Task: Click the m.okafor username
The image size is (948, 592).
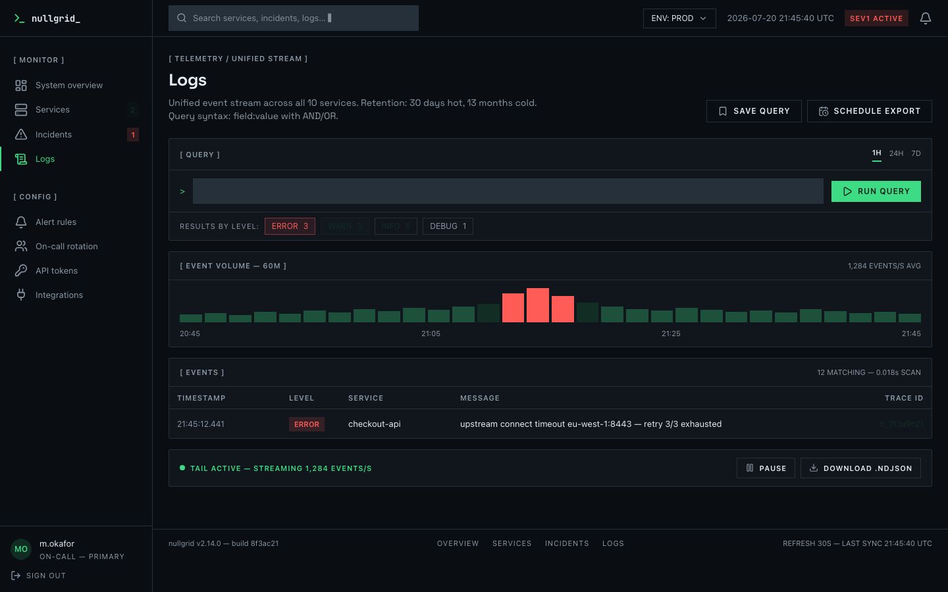Action: click(57, 544)
